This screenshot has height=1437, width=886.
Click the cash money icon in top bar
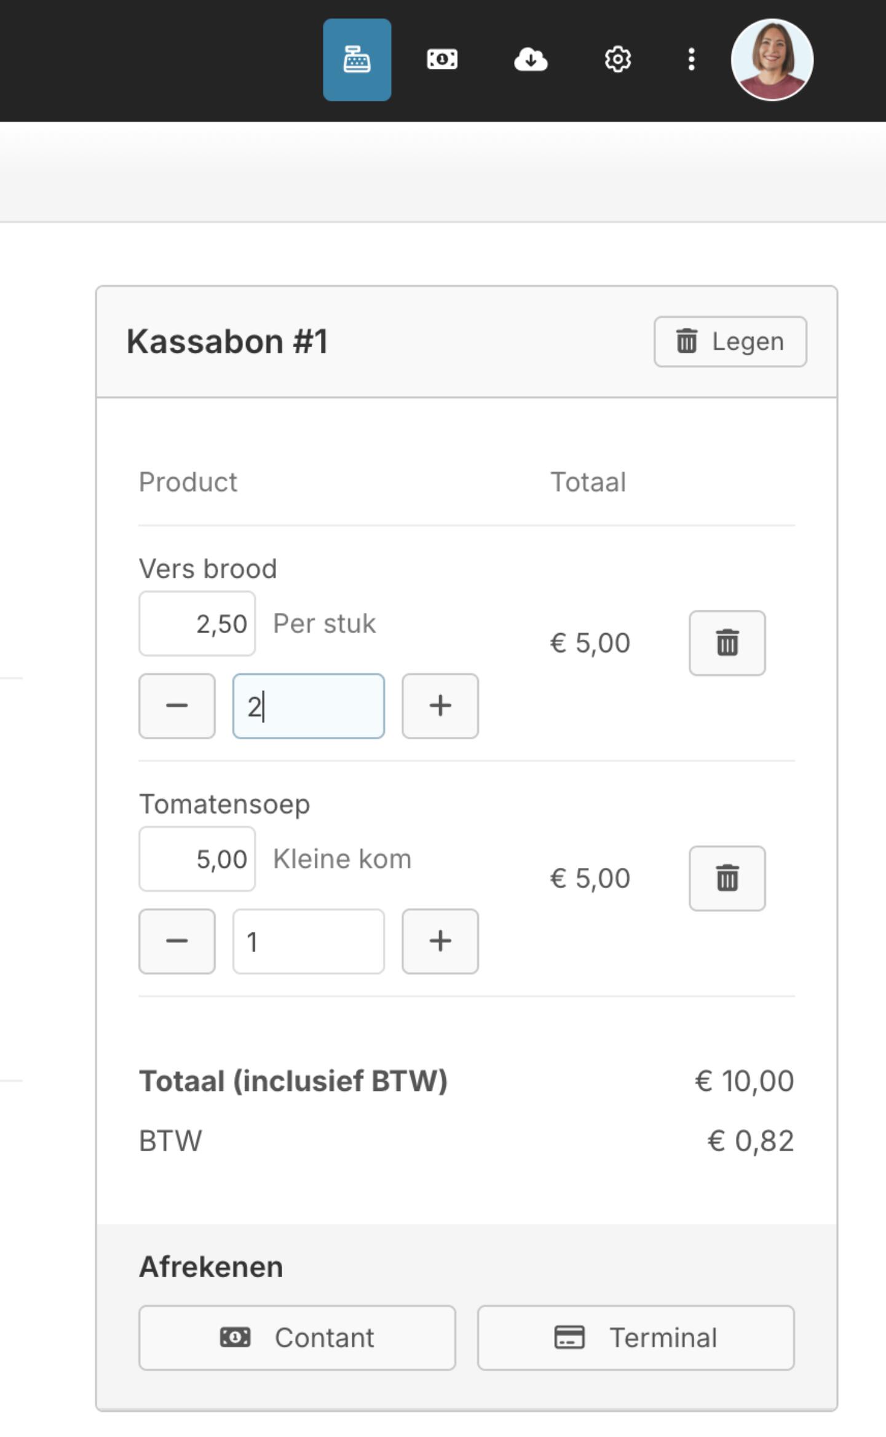pyautogui.click(x=442, y=60)
